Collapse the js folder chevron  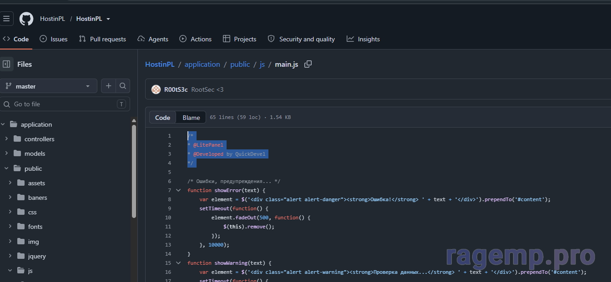click(x=10, y=271)
